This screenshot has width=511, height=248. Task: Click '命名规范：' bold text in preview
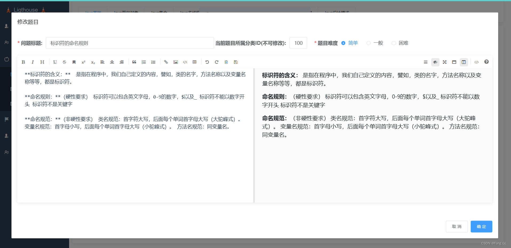point(274,118)
